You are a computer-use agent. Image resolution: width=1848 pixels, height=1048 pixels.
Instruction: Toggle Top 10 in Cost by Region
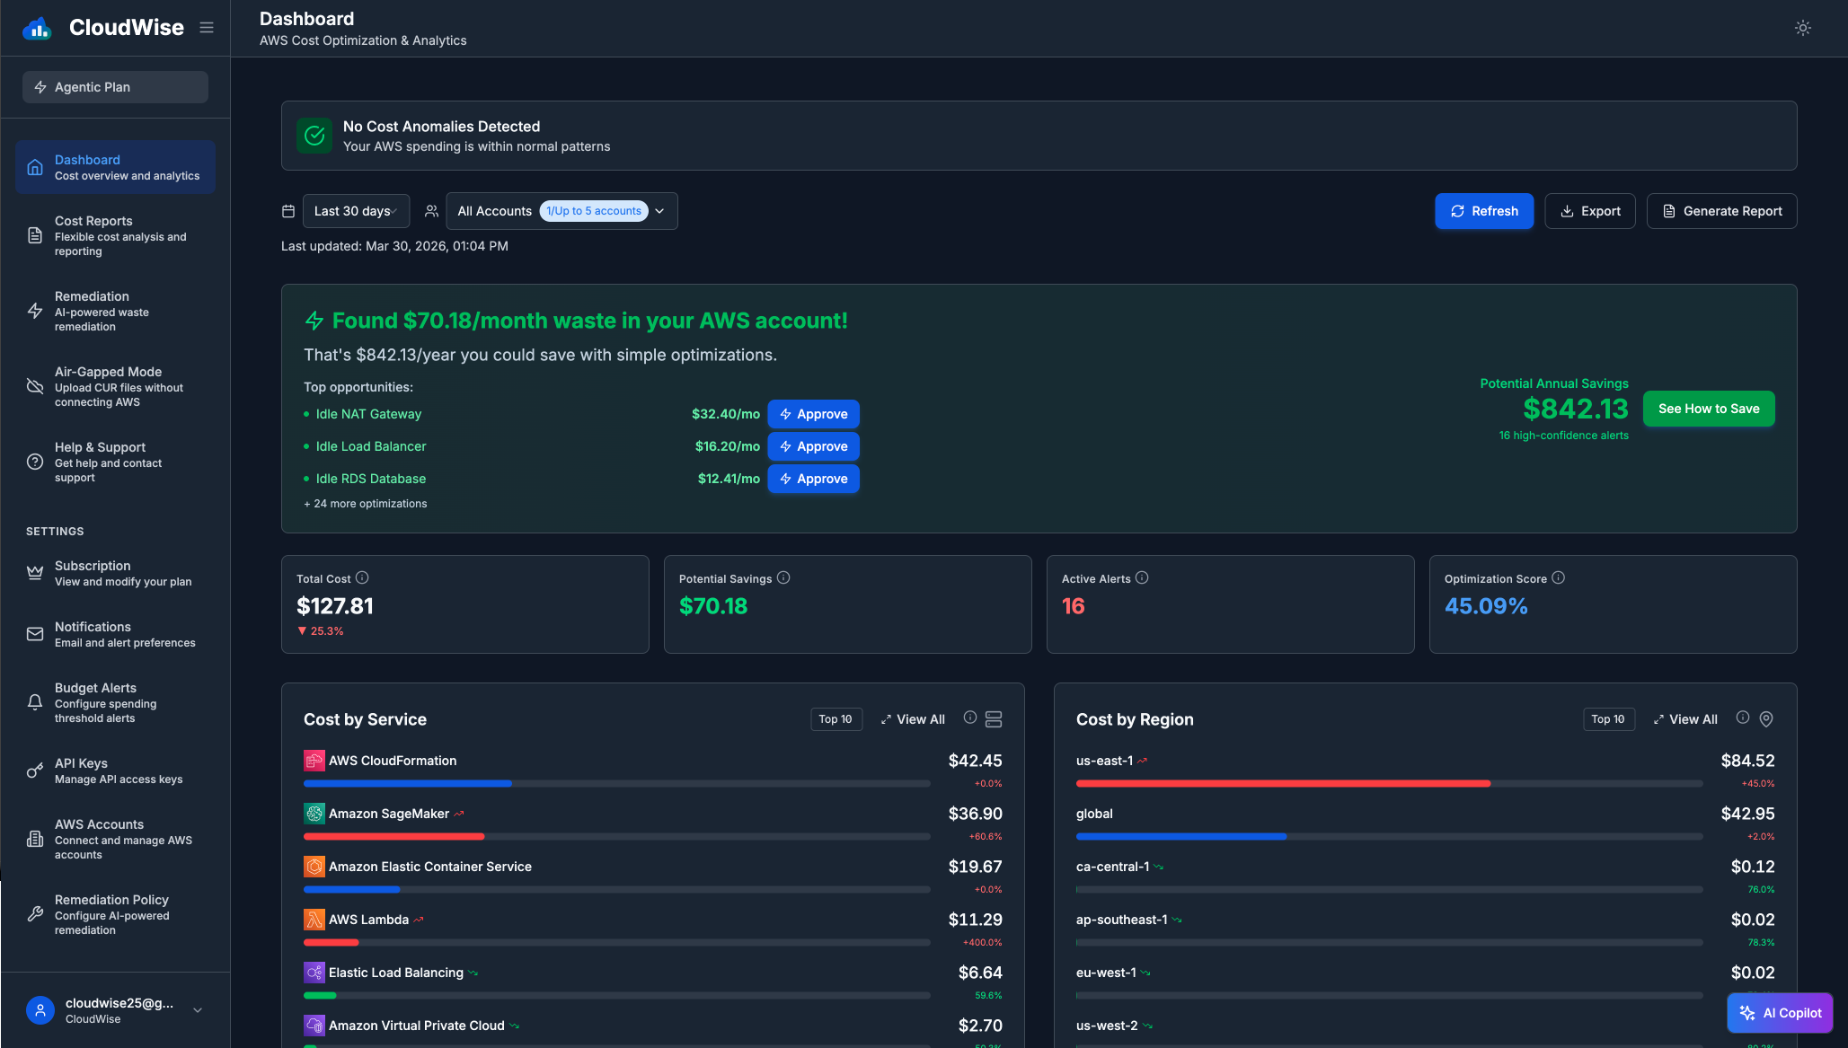1608,719
